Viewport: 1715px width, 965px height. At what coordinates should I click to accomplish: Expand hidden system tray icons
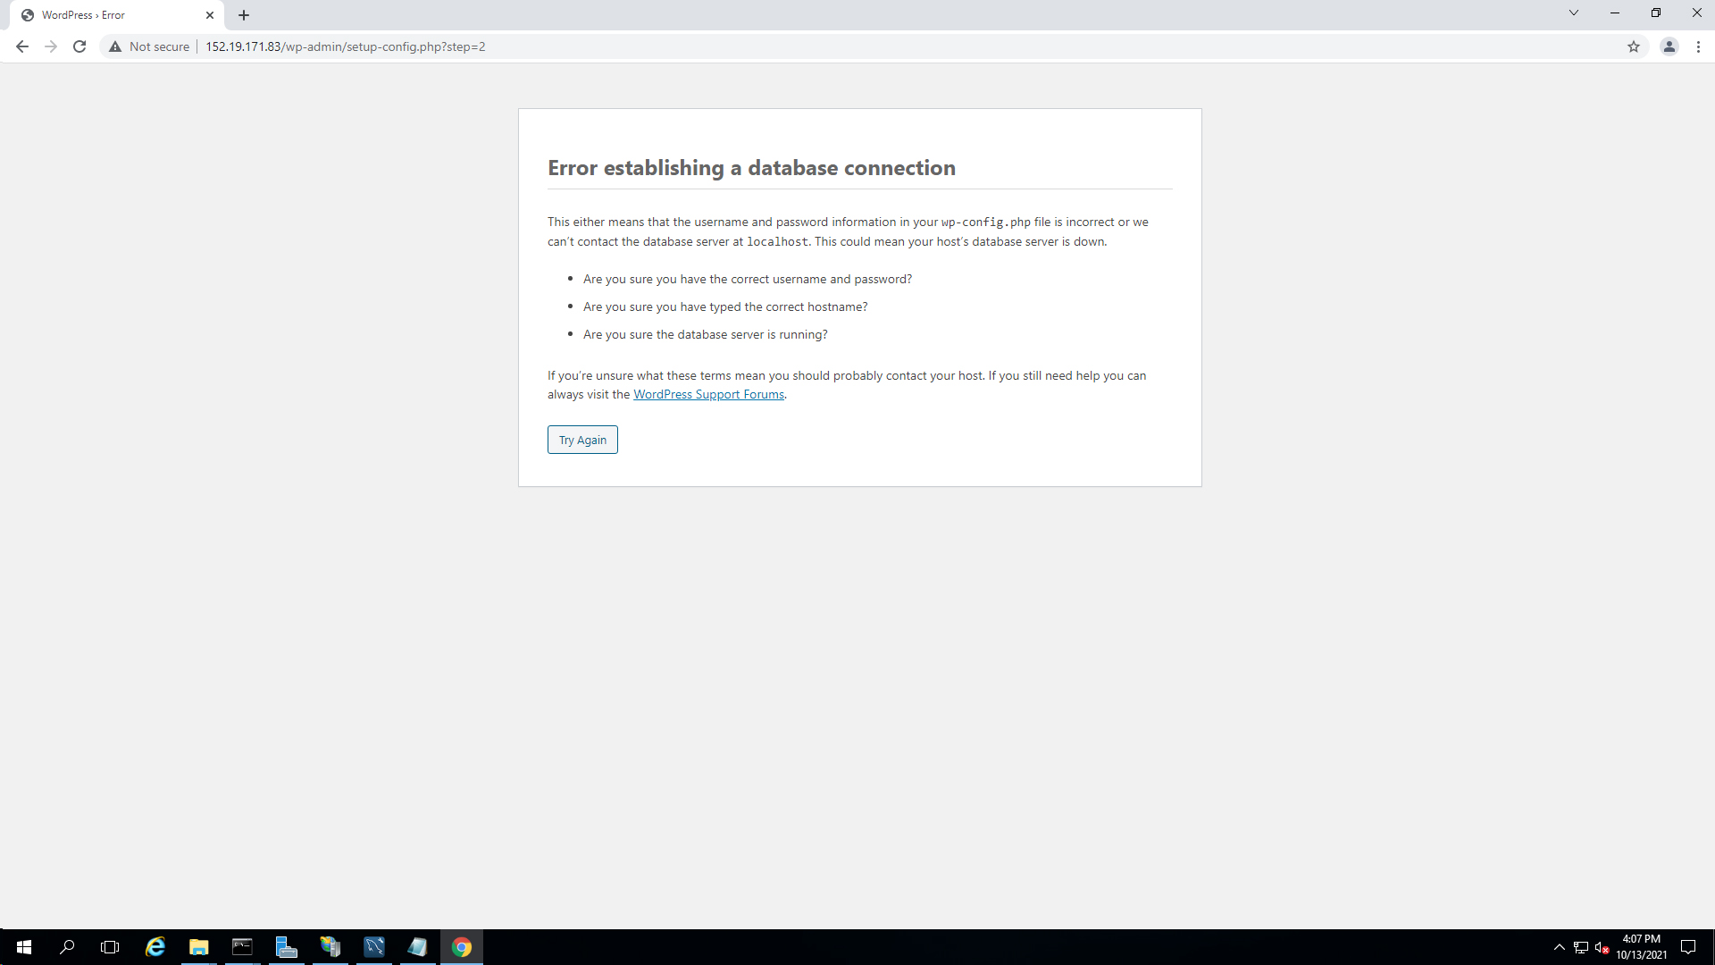[x=1559, y=946]
